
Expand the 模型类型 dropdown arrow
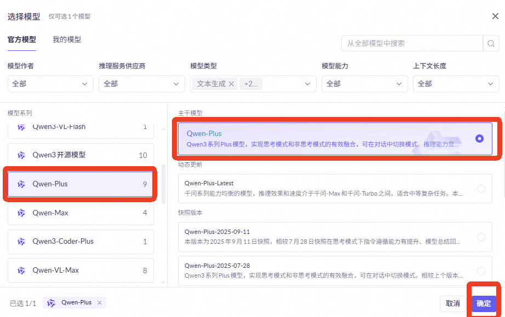308,84
